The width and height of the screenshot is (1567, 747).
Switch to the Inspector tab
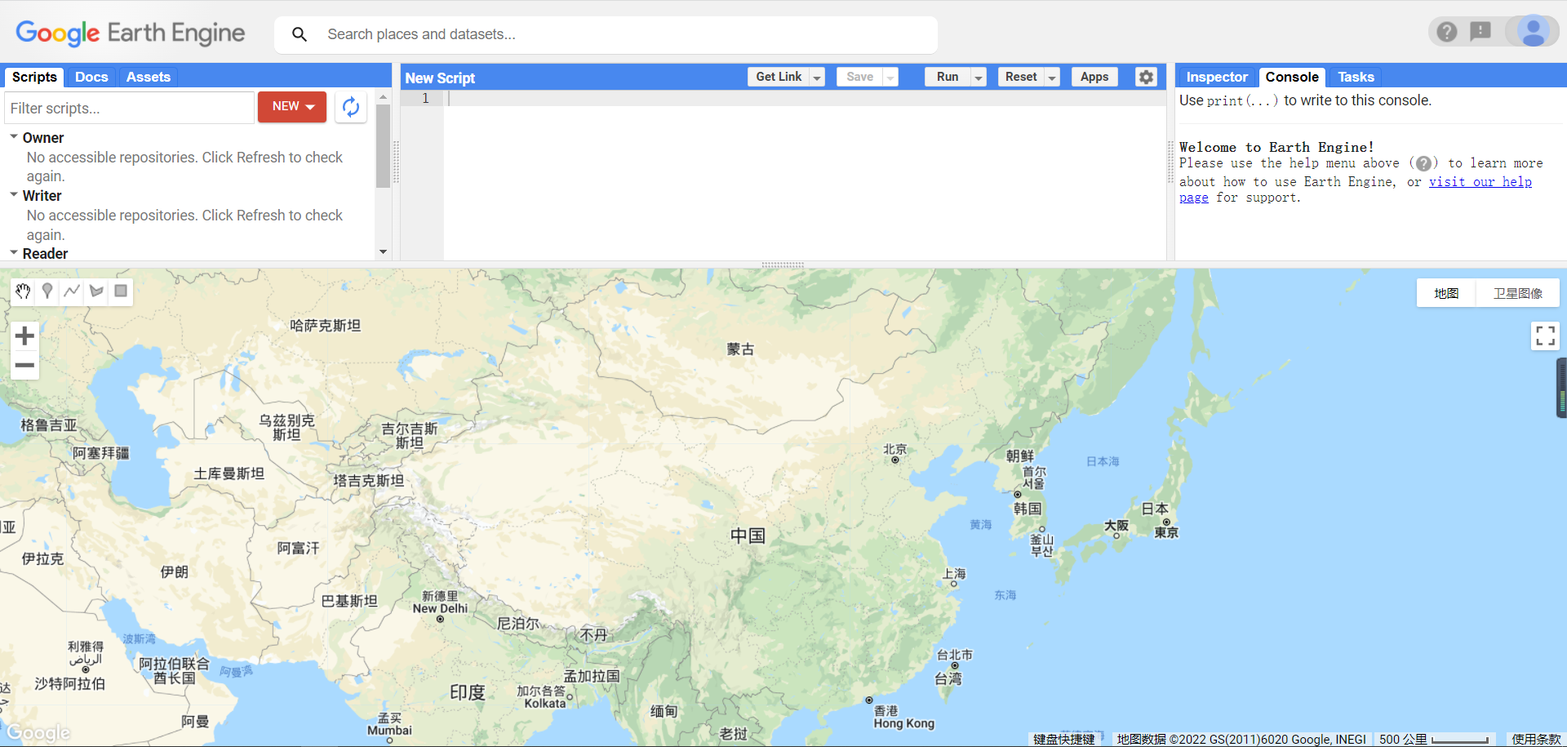click(x=1215, y=76)
